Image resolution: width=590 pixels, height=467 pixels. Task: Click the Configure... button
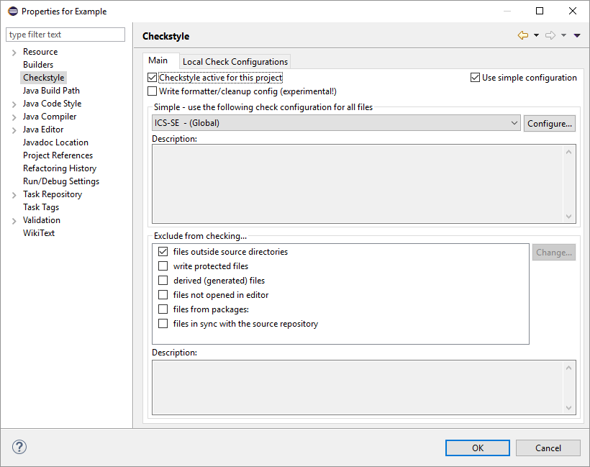coord(550,123)
